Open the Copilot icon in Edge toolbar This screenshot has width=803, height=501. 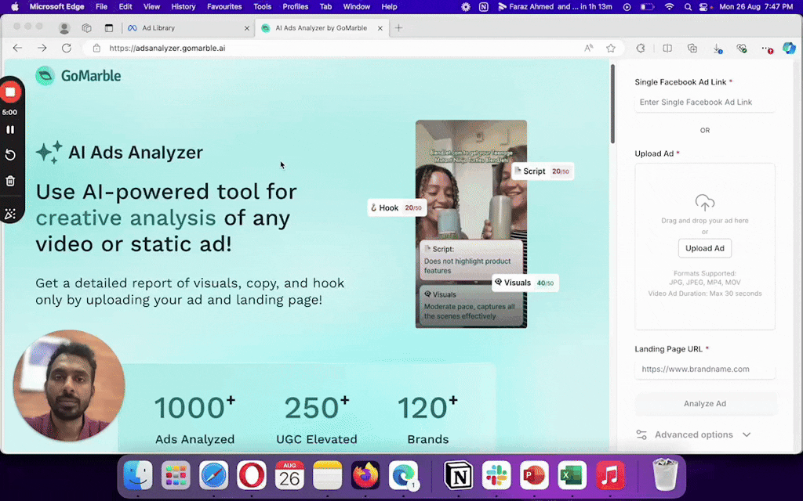point(789,48)
